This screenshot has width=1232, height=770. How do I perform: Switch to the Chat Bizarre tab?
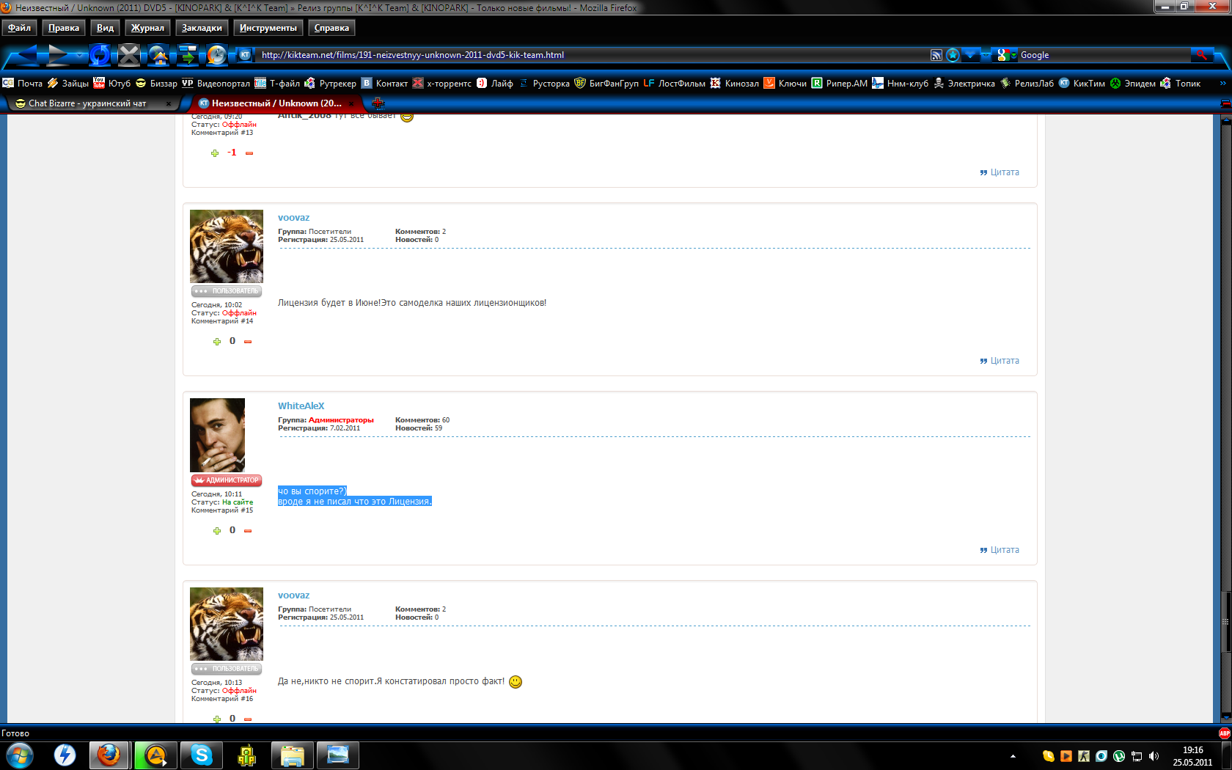(88, 103)
